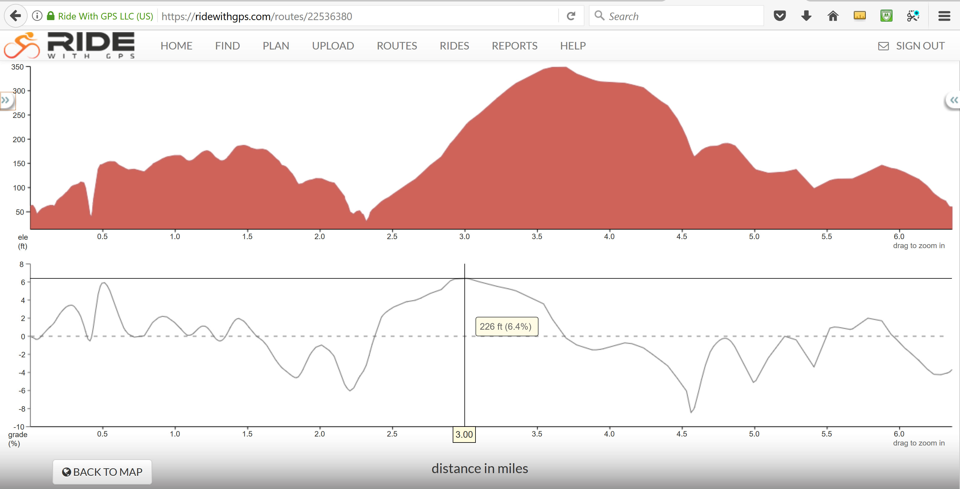Click the green shield extension icon
960x489 pixels.
click(x=886, y=16)
